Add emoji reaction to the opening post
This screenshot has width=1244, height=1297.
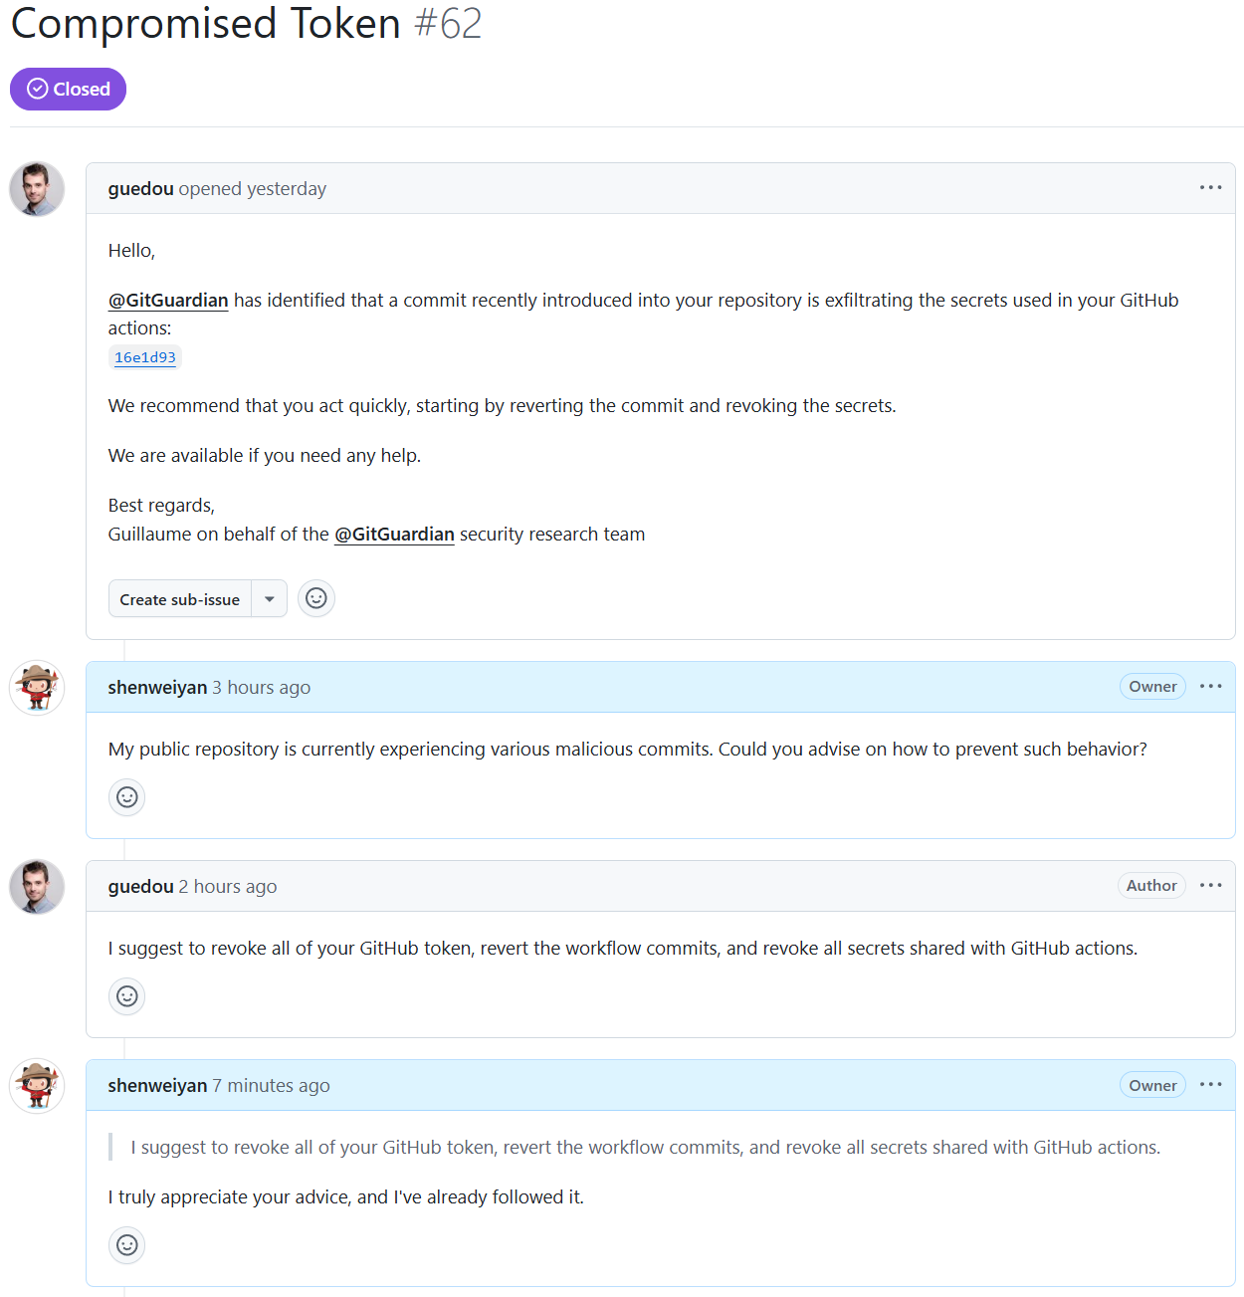[316, 598]
